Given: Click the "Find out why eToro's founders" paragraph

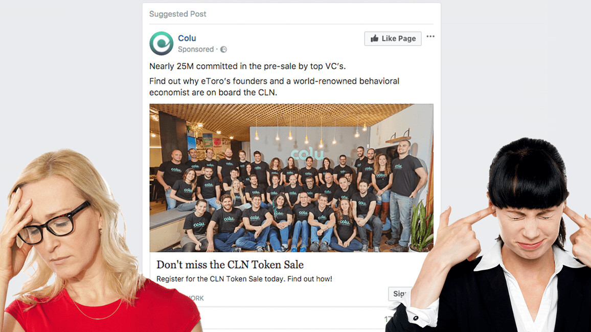Looking at the screenshot, I should point(274,87).
